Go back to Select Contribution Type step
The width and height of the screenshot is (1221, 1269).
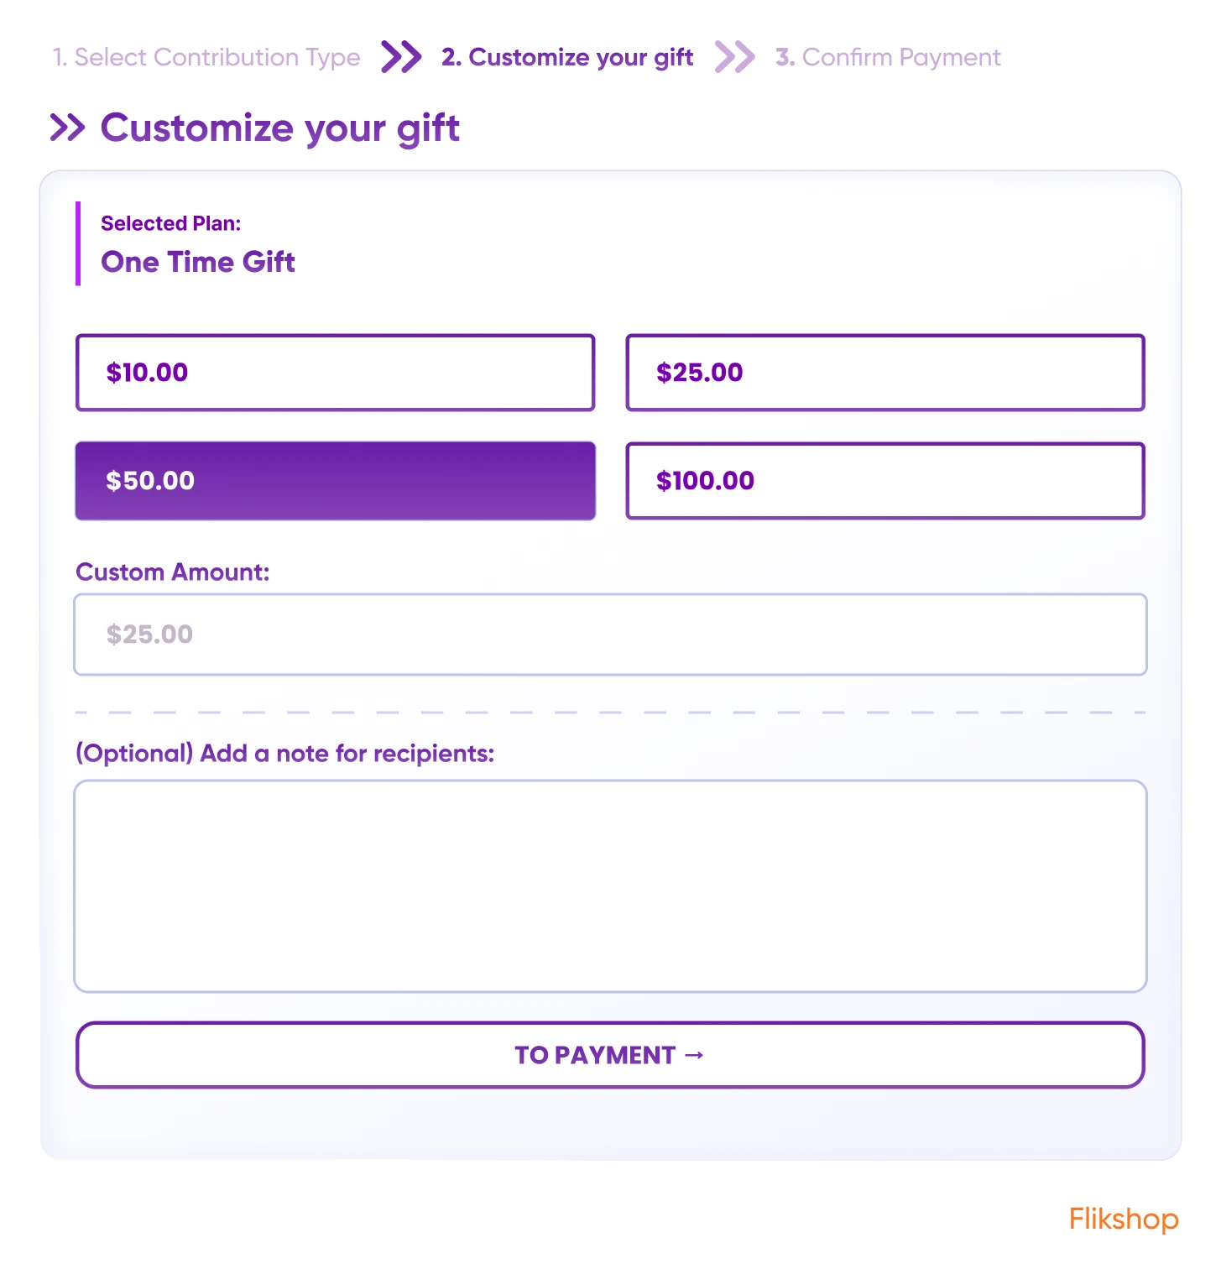coord(206,57)
